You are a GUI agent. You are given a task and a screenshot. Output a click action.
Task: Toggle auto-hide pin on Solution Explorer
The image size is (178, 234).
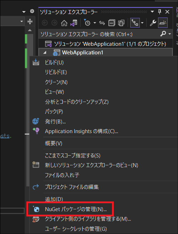(x=159, y=12)
